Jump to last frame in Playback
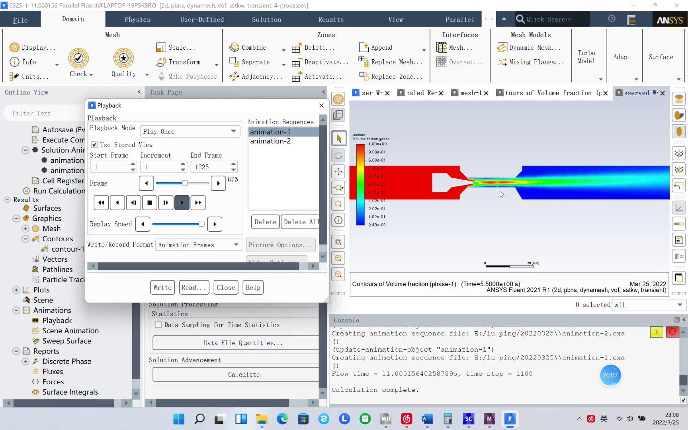The height and width of the screenshot is (430, 688). [x=198, y=203]
